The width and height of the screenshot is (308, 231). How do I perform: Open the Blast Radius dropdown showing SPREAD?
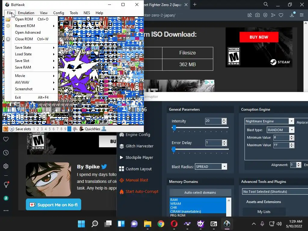click(211, 167)
